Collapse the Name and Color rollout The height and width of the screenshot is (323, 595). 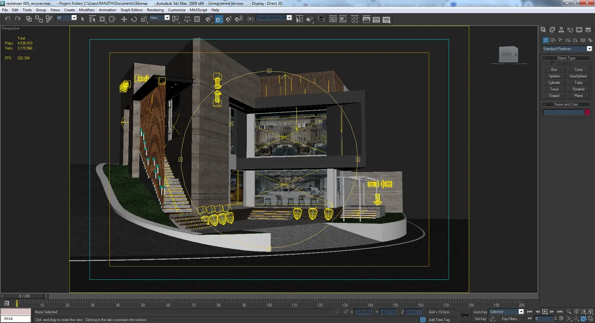click(566, 104)
